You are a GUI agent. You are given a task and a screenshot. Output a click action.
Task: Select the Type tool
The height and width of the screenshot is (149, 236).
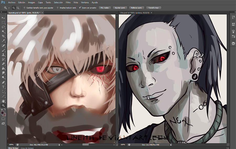pos(3,87)
